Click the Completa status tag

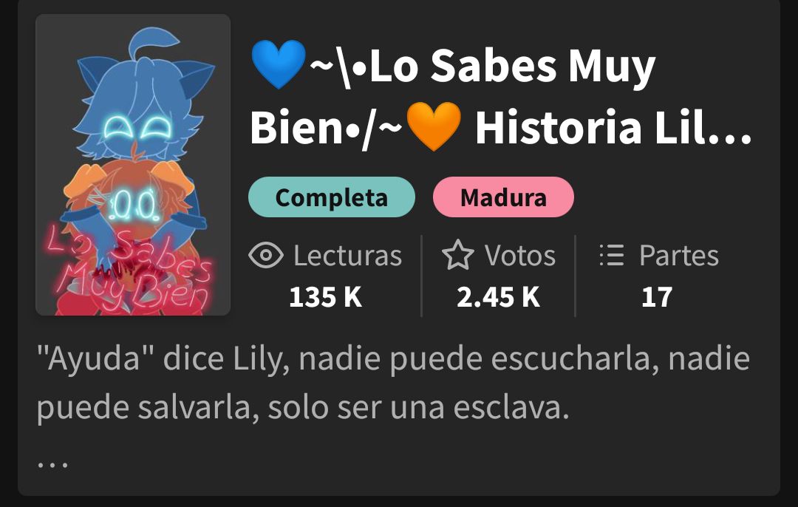(332, 197)
